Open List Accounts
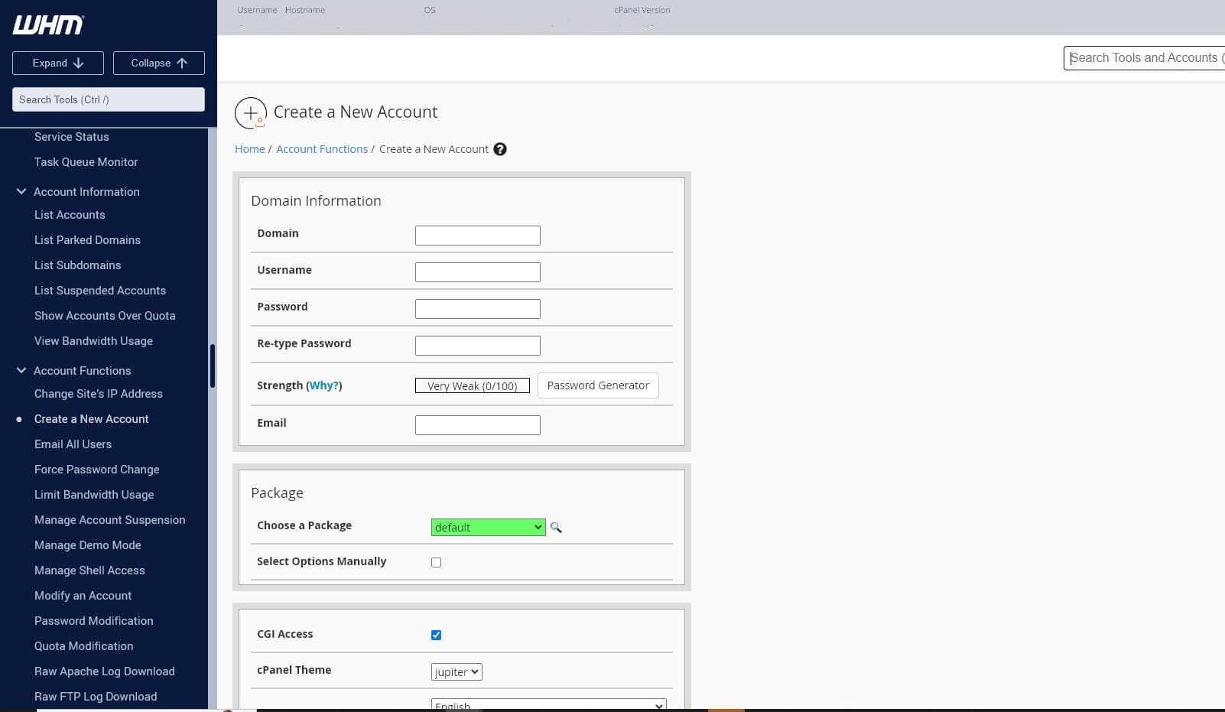Viewport: 1225px width, 712px height. click(70, 215)
